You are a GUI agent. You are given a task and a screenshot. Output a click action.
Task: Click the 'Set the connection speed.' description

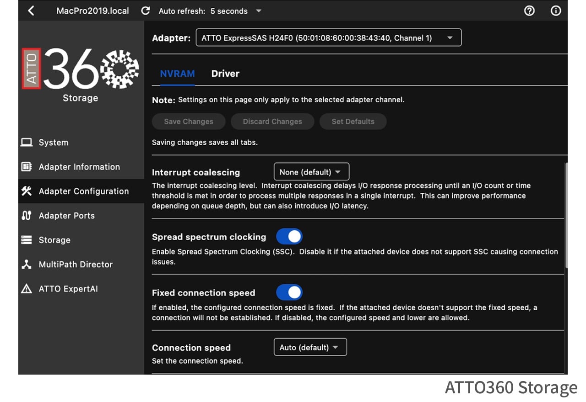tap(197, 361)
